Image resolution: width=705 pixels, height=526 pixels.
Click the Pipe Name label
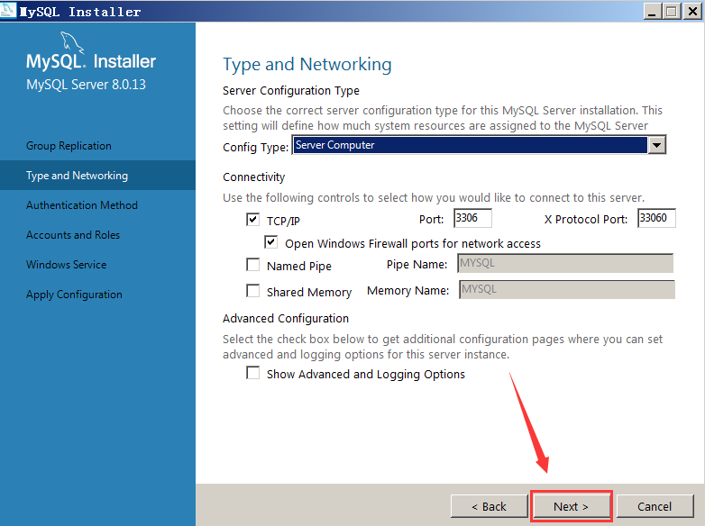(417, 265)
